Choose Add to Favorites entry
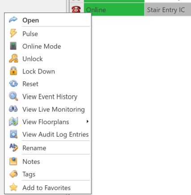The width and height of the screenshot is (191, 195). click(48, 188)
